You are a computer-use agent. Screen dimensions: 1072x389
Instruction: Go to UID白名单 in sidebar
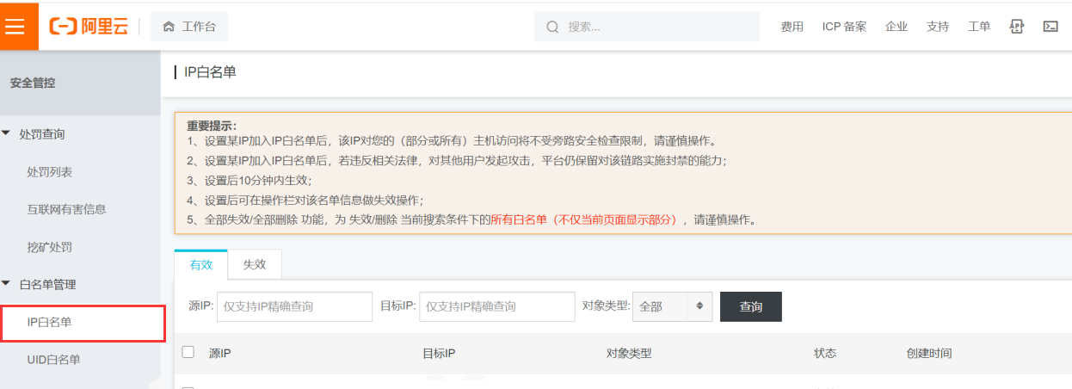pos(53,360)
